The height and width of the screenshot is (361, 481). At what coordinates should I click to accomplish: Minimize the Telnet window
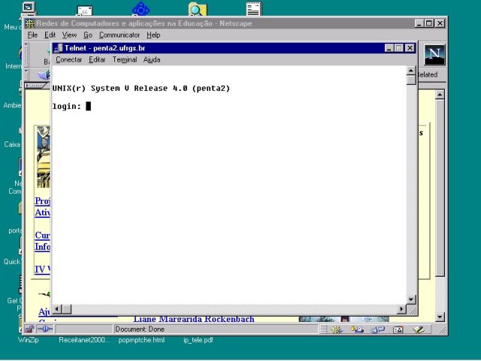[x=389, y=48]
